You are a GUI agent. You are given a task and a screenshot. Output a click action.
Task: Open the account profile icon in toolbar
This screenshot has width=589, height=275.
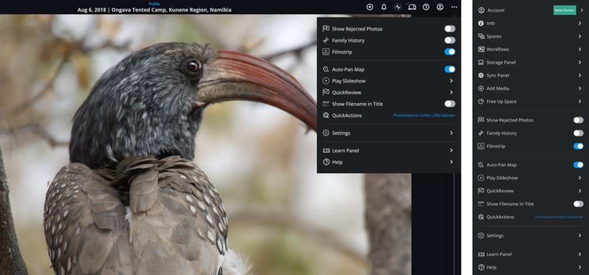[x=440, y=6]
